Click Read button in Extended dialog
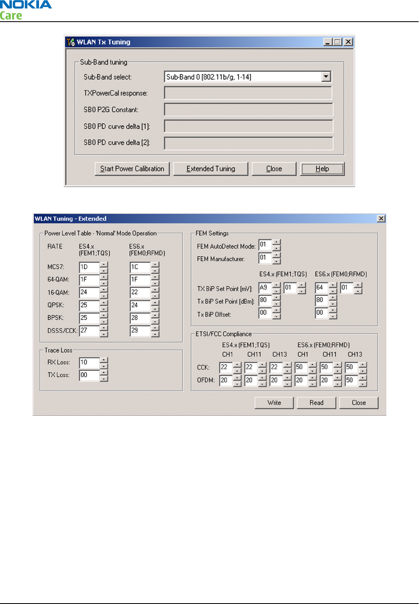 [x=316, y=403]
